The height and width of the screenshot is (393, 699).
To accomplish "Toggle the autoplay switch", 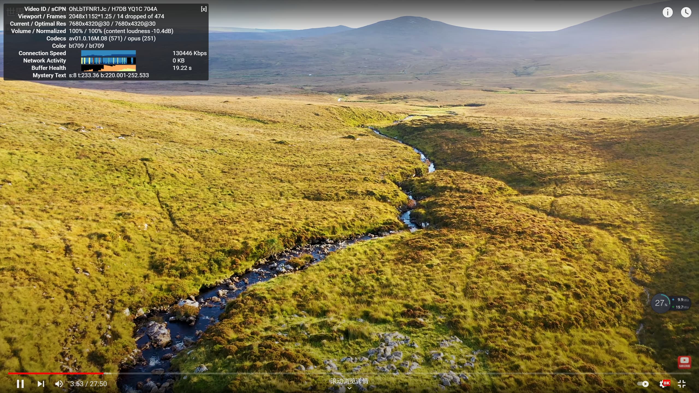I will 643,384.
